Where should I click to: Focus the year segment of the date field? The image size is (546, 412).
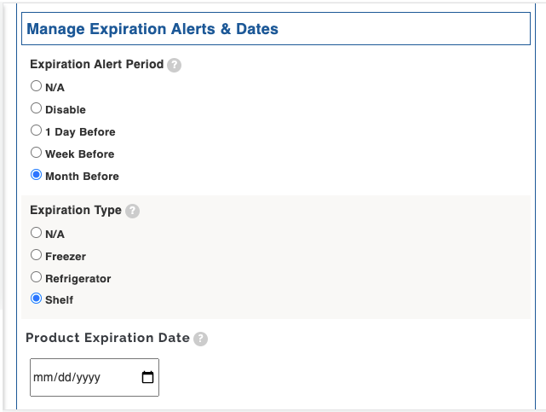87,378
